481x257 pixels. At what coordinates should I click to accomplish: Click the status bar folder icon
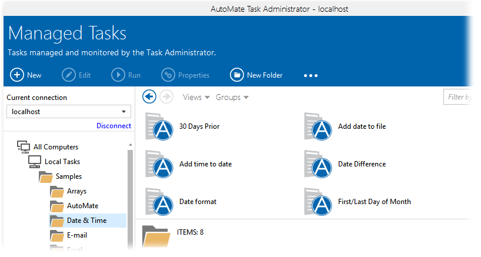[x=156, y=236]
